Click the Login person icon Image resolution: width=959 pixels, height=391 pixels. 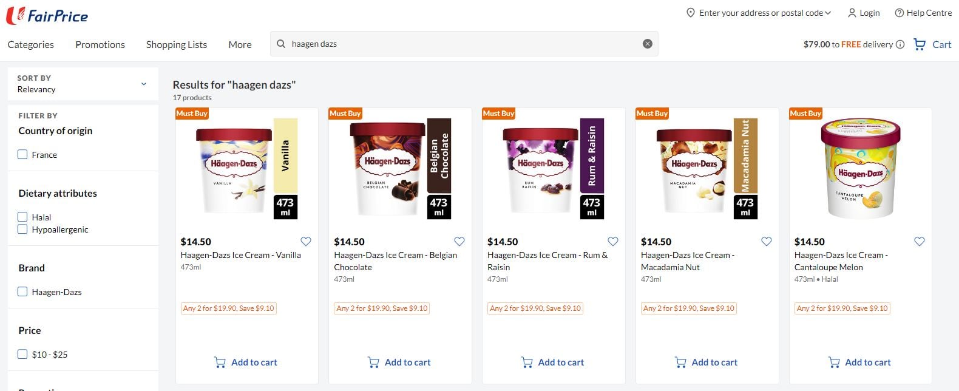[852, 13]
